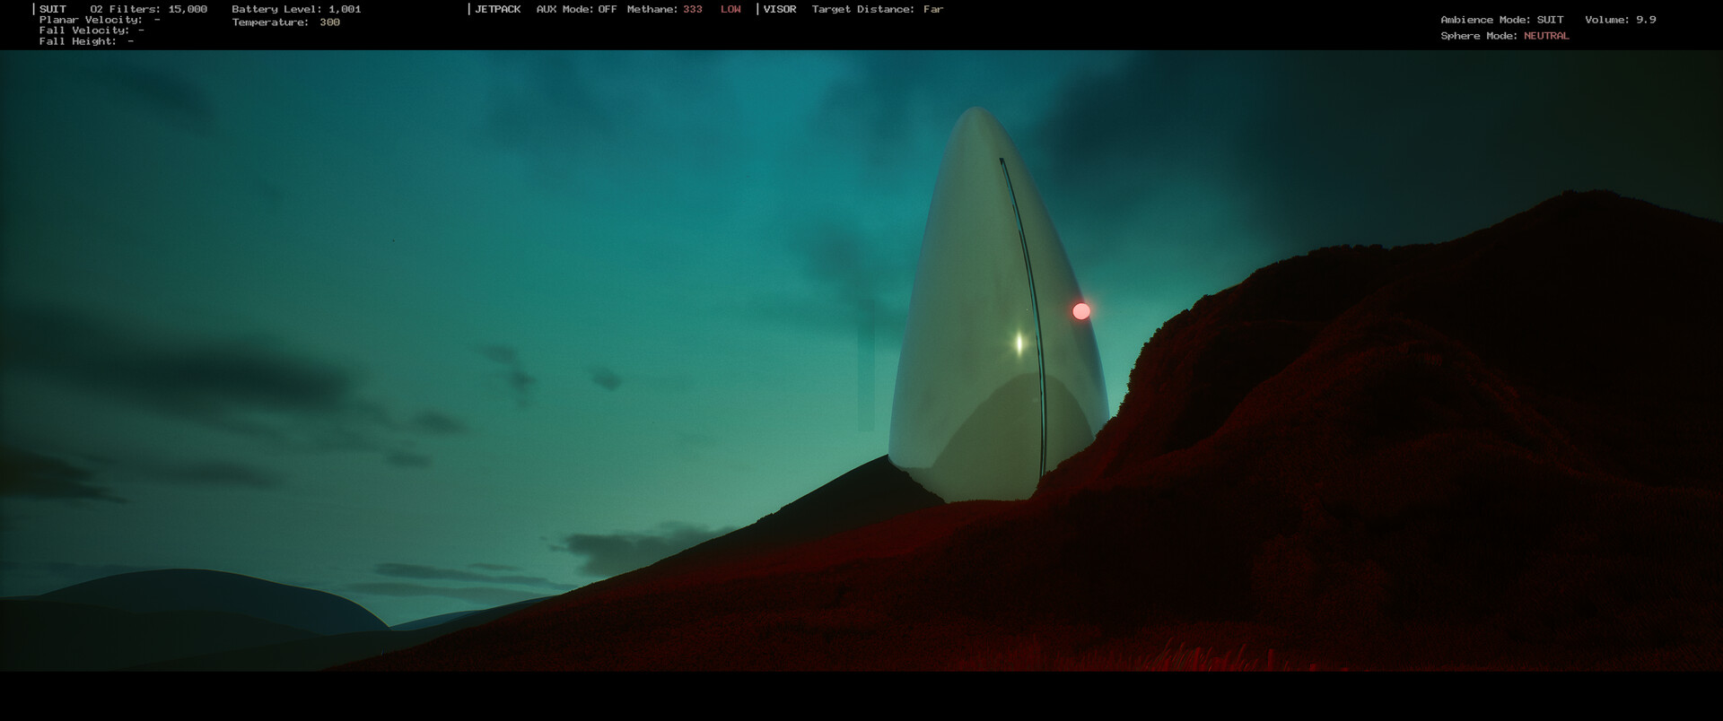Click the Methane 333 readout
The image size is (1723, 721).
pos(692,9)
